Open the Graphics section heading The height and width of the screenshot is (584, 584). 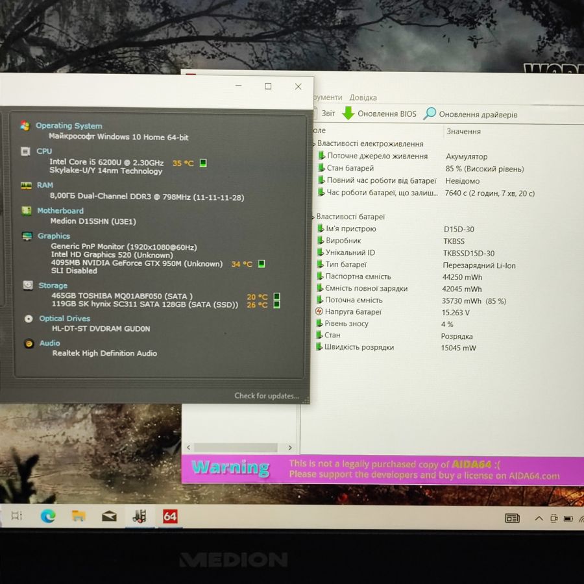54,236
